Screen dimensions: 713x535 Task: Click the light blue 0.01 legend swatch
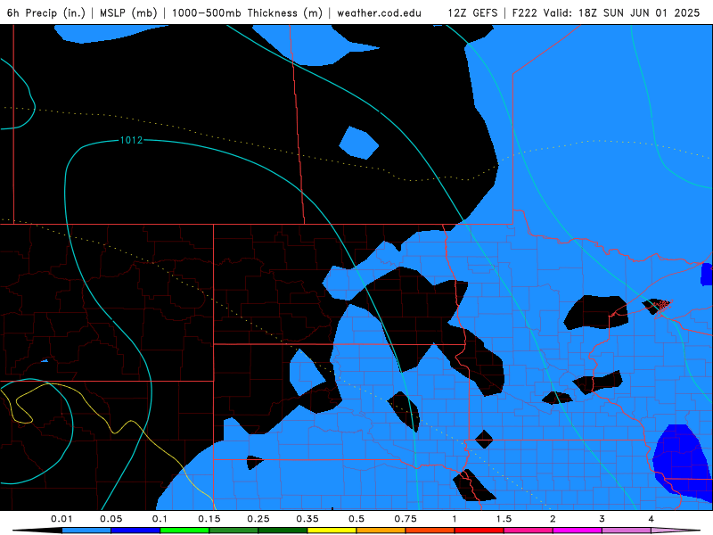coord(86,531)
